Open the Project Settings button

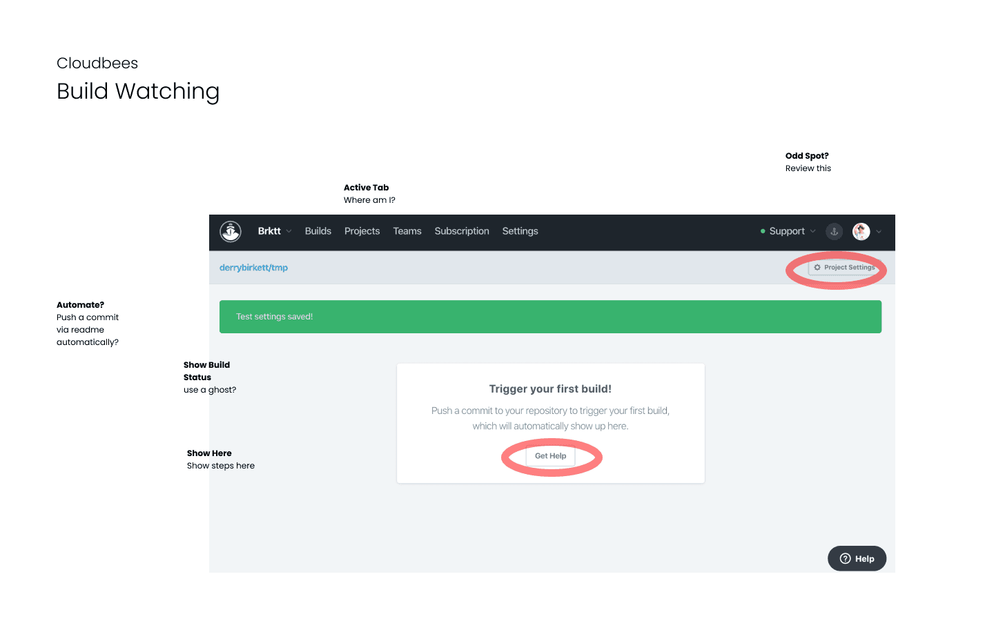[844, 268]
